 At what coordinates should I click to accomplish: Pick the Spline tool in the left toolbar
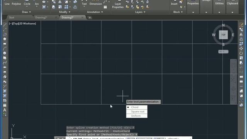coord(5,63)
